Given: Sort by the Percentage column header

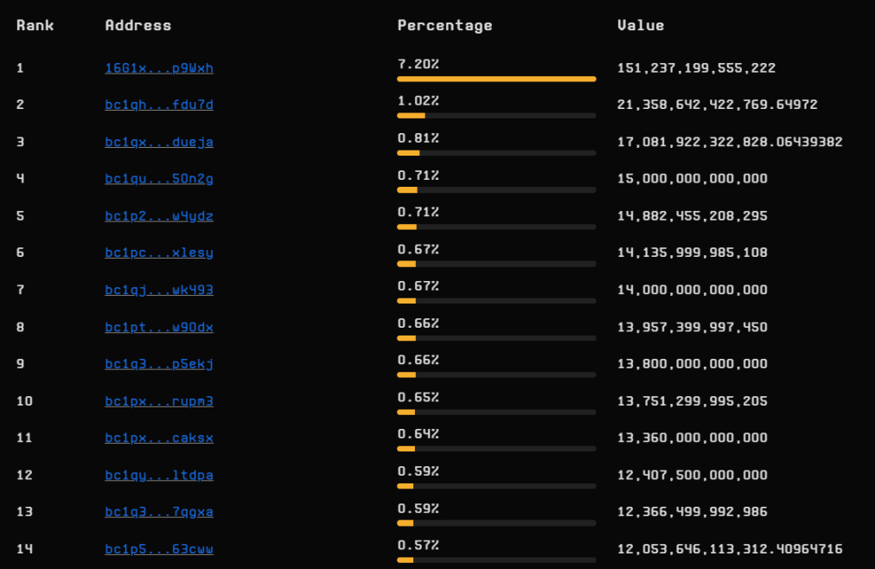Looking at the screenshot, I should pos(444,25).
